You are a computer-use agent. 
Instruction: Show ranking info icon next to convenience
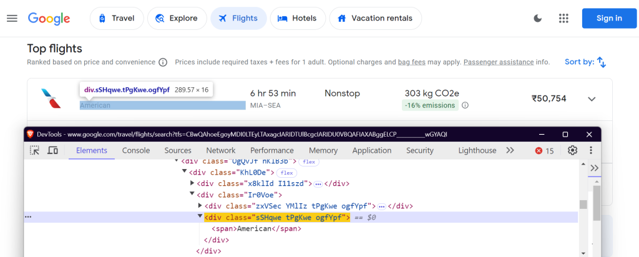pos(163,62)
